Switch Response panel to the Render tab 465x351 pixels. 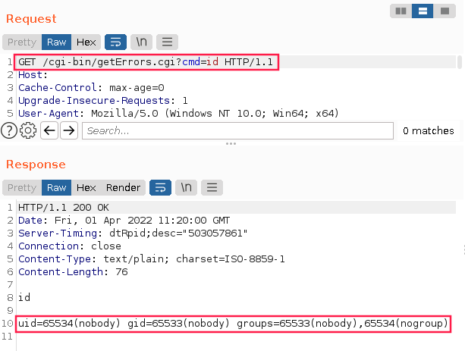[123, 187]
